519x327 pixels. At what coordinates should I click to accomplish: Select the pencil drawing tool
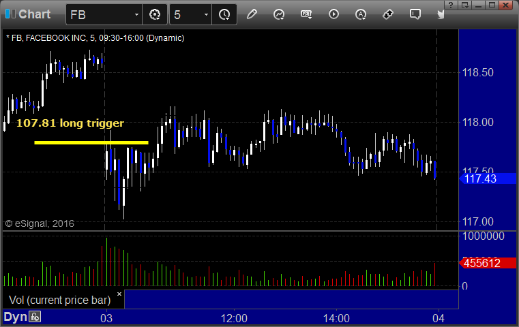pos(252,14)
